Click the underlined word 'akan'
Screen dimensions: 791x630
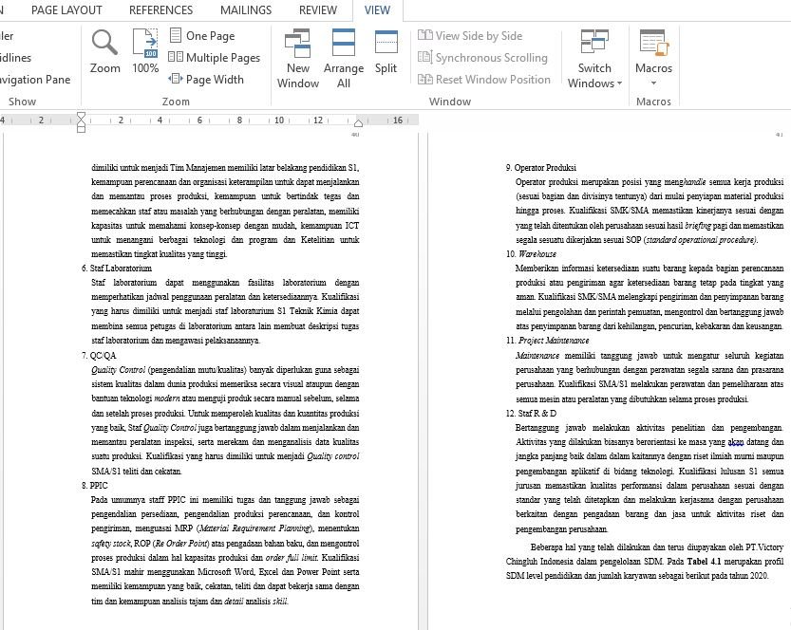click(736, 442)
